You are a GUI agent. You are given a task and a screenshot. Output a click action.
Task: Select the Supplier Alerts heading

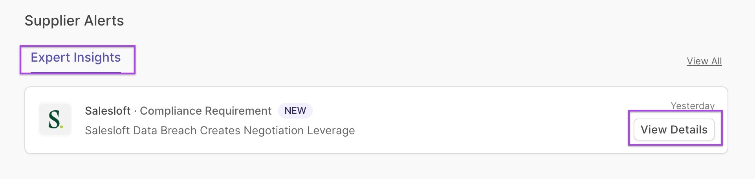click(x=74, y=21)
